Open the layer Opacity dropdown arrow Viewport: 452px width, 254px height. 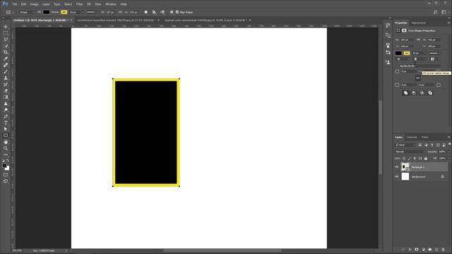coord(448,152)
